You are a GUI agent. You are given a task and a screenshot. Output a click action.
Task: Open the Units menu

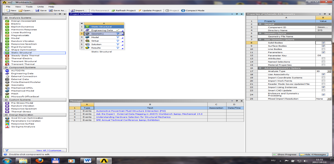pyautogui.click(x=40, y=7)
